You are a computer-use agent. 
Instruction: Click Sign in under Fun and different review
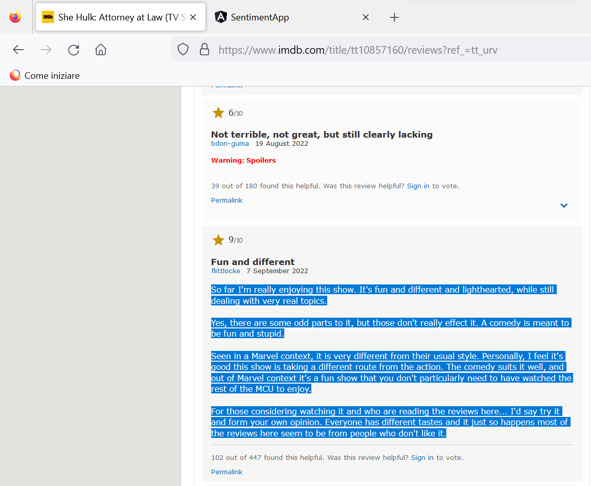click(x=422, y=458)
